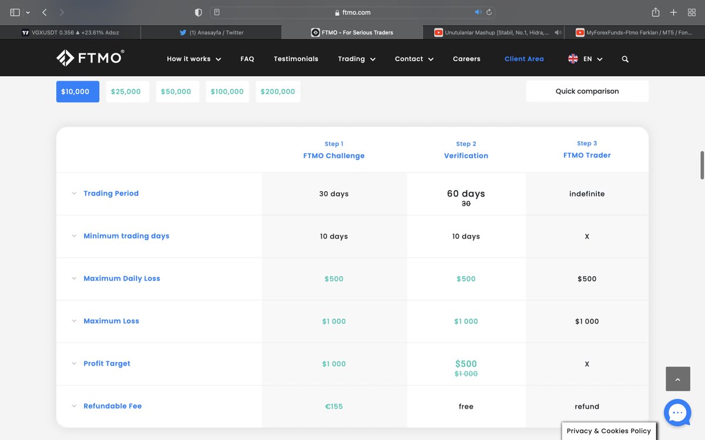Screen dimensions: 705x440
Task: Open EN language dropdown
Action: [593, 59]
